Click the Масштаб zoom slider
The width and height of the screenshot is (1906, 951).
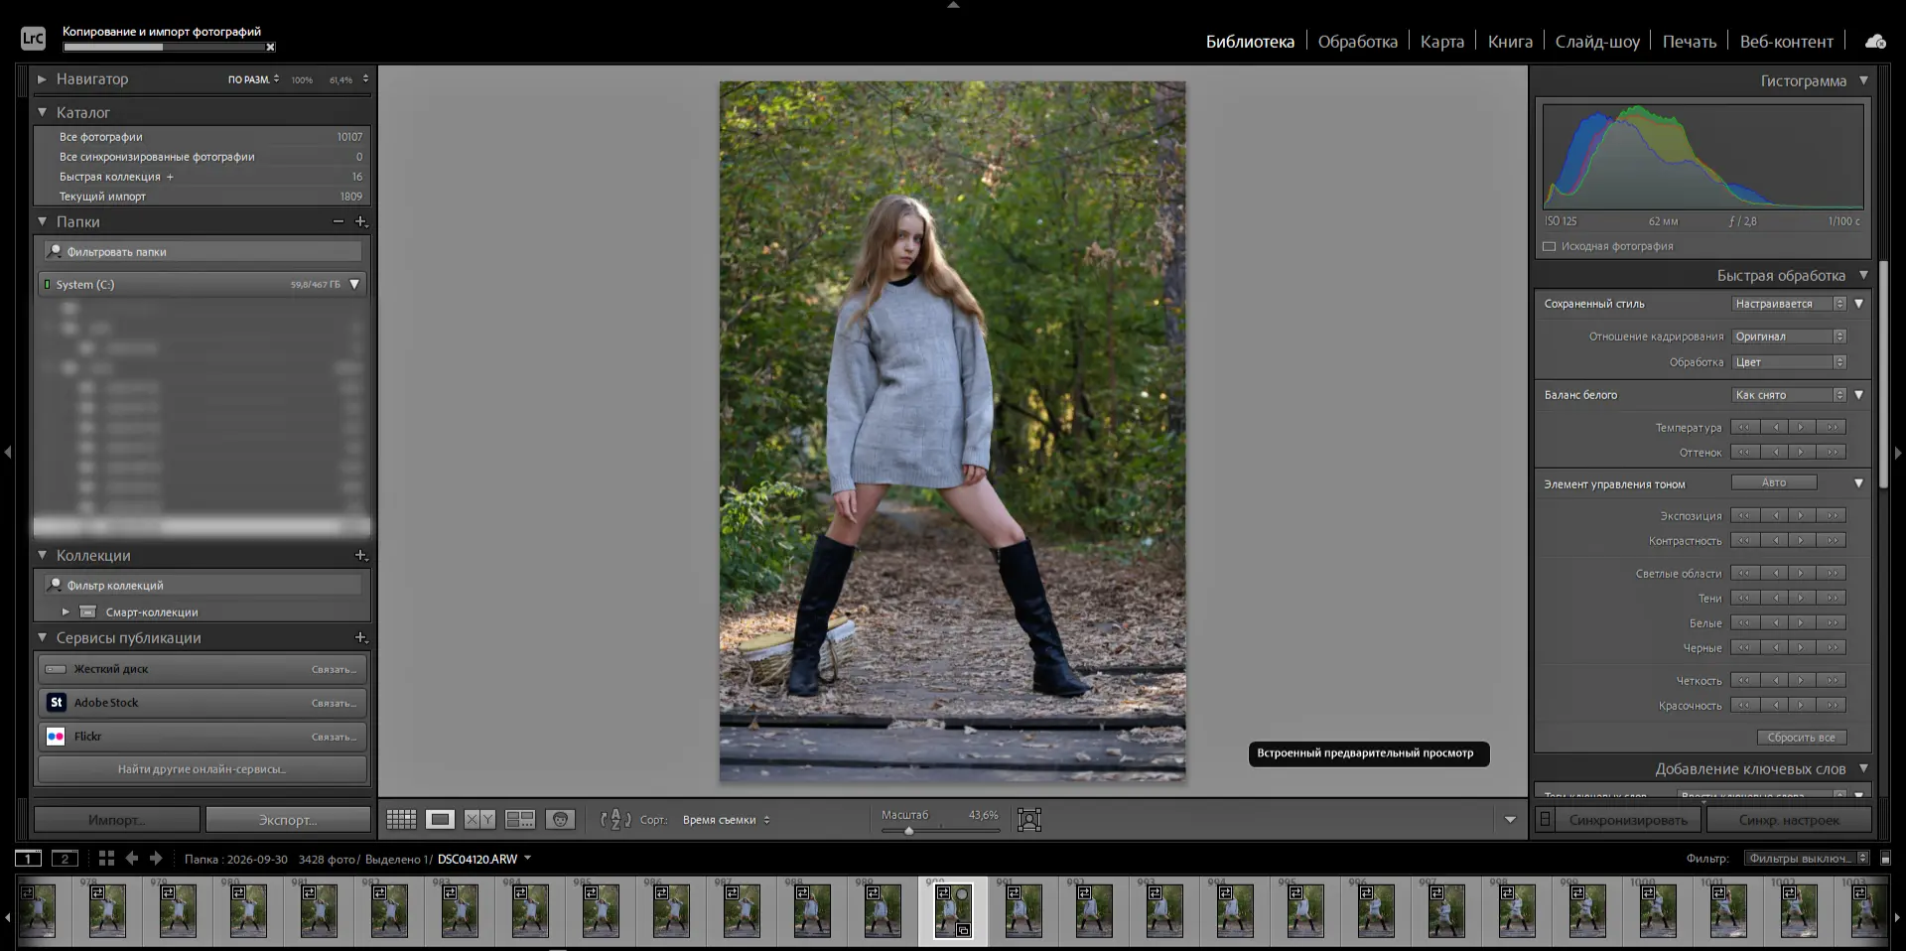[941, 830]
